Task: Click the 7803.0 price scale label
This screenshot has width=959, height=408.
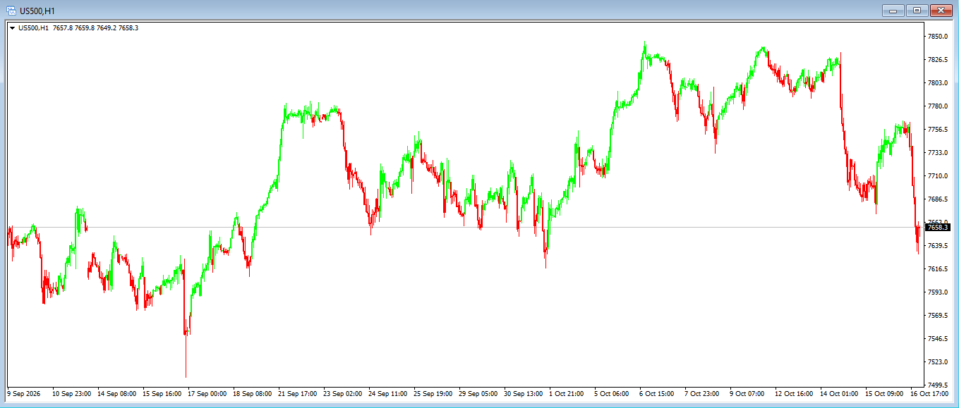Action: [x=937, y=82]
